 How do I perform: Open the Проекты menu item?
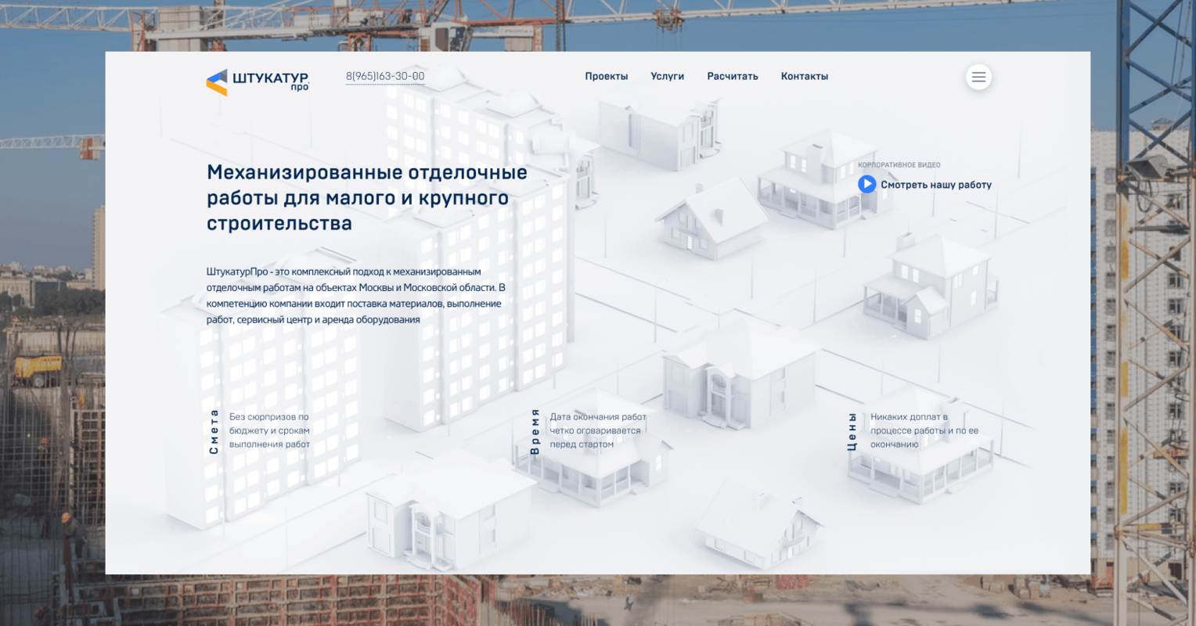(607, 77)
